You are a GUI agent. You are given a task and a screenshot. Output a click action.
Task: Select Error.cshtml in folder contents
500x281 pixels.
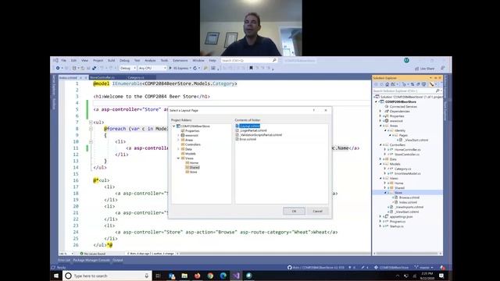tap(246, 139)
